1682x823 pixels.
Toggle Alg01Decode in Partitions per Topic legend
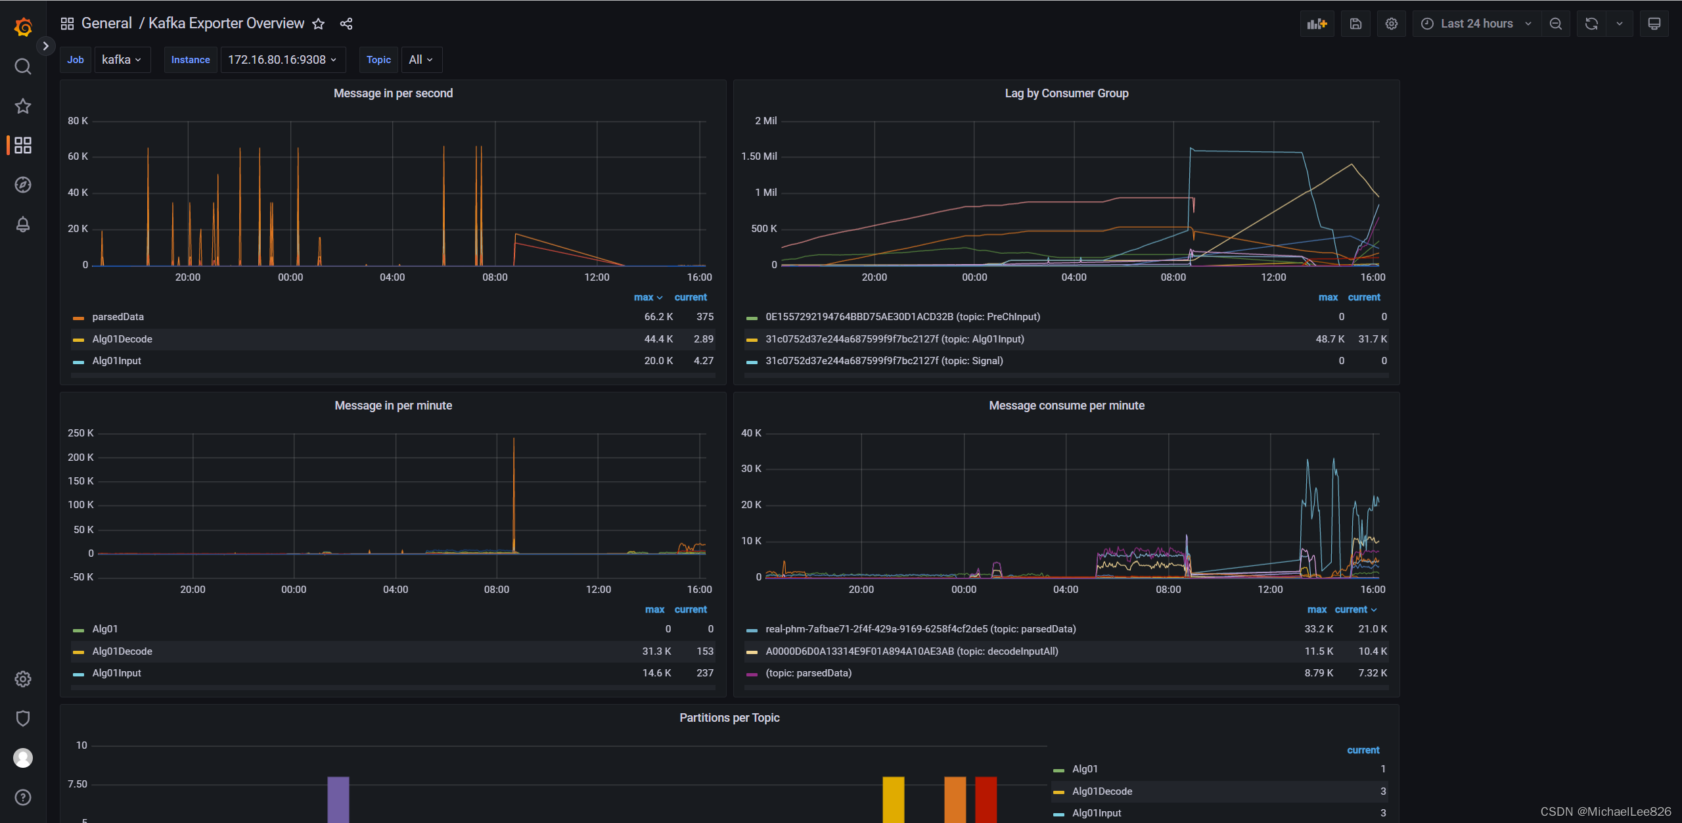click(x=1102, y=791)
